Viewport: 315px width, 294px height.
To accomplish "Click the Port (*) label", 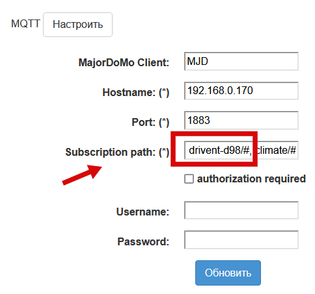I will point(150,122).
